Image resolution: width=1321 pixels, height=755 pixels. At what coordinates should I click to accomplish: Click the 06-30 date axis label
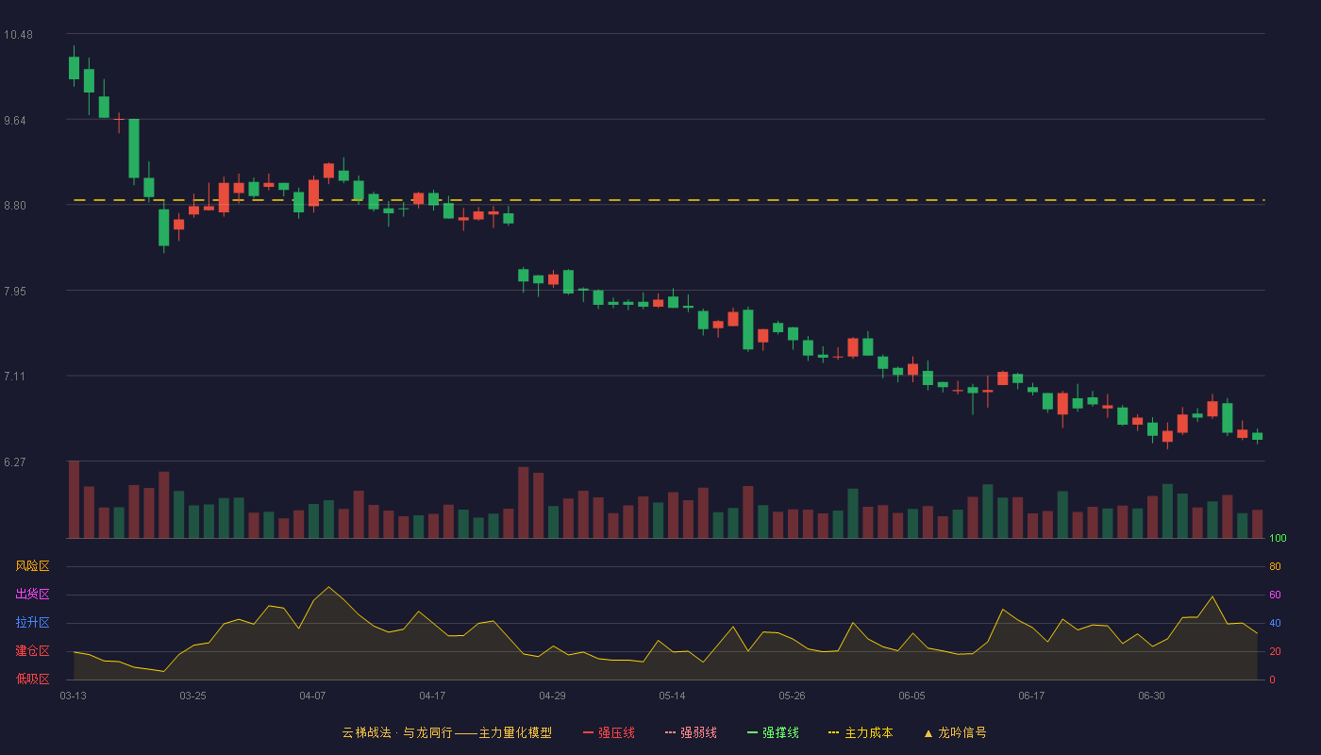point(1151,696)
